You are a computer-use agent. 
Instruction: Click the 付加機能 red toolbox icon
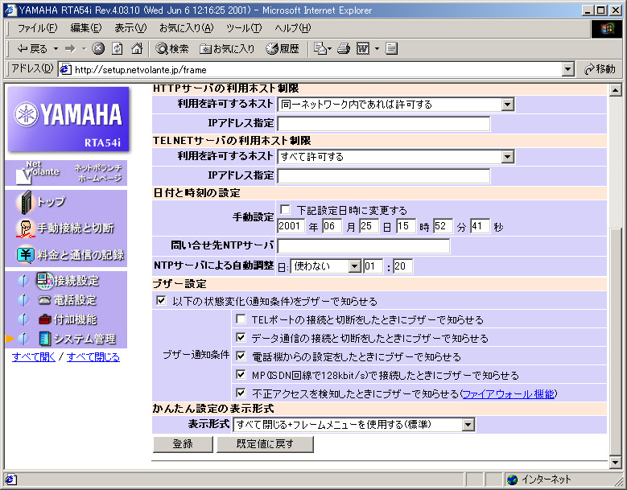click(44, 319)
